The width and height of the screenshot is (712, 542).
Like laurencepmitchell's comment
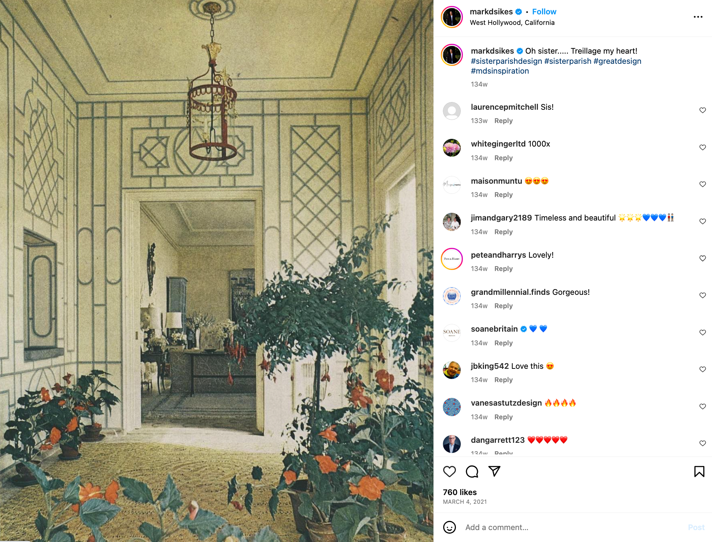703,110
